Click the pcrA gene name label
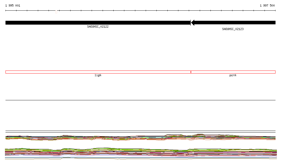 (233, 75)
